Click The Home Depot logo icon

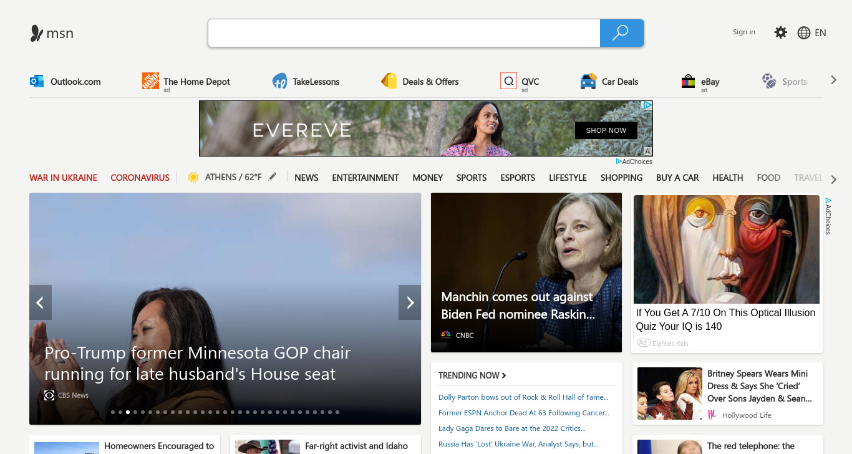[x=150, y=80]
